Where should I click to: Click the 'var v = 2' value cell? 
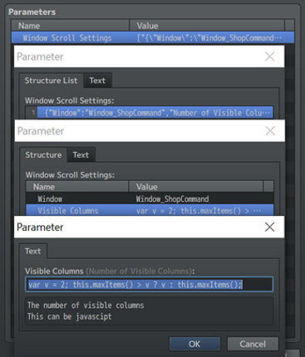[x=199, y=211]
